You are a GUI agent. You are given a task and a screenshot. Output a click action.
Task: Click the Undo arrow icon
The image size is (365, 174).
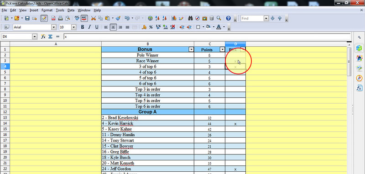(x=127, y=18)
